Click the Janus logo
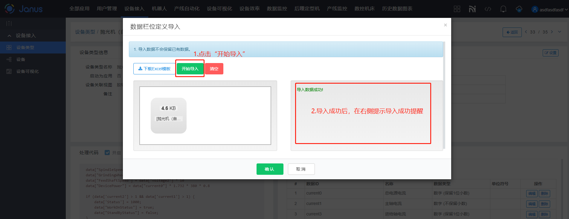The width and height of the screenshot is (569, 219). pos(24,9)
